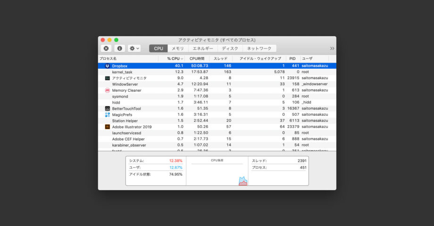Click the MagicPrefs process icon
The width and height of the screenshot is (434, 226).
click(x=108, y=115)
